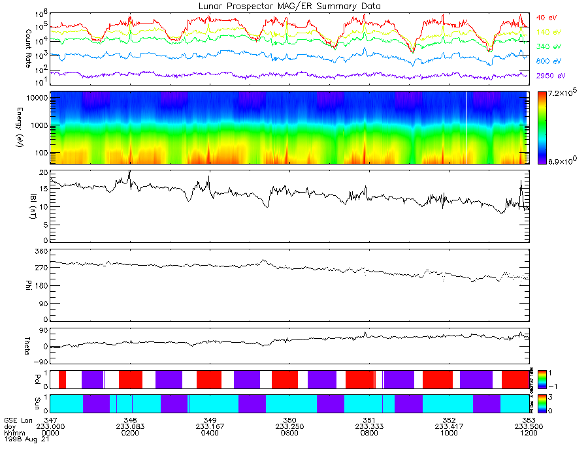This screenshot has width=588, height=457.
Task: Click the 'GSE Lon' row label
Action: click(18, 420)
